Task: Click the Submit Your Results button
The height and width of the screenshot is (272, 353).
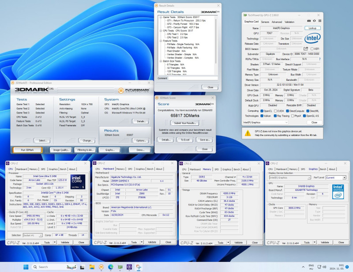Action: [185, 123]
